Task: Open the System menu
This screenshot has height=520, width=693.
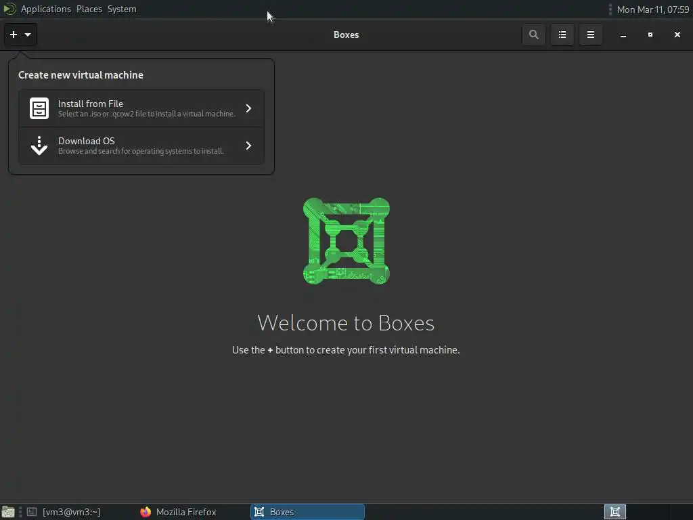Action: (122, 9)
